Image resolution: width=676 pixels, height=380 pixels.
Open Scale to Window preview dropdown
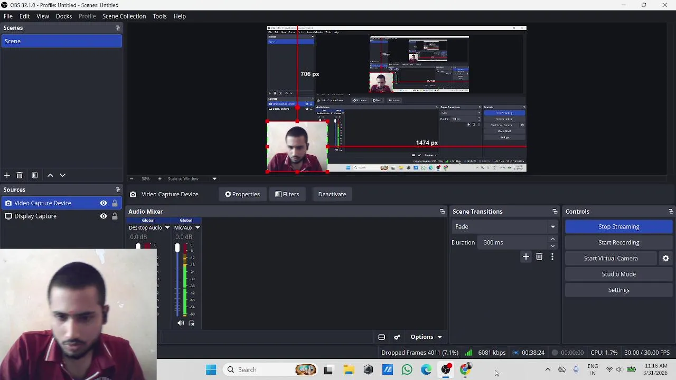[214, 179]
